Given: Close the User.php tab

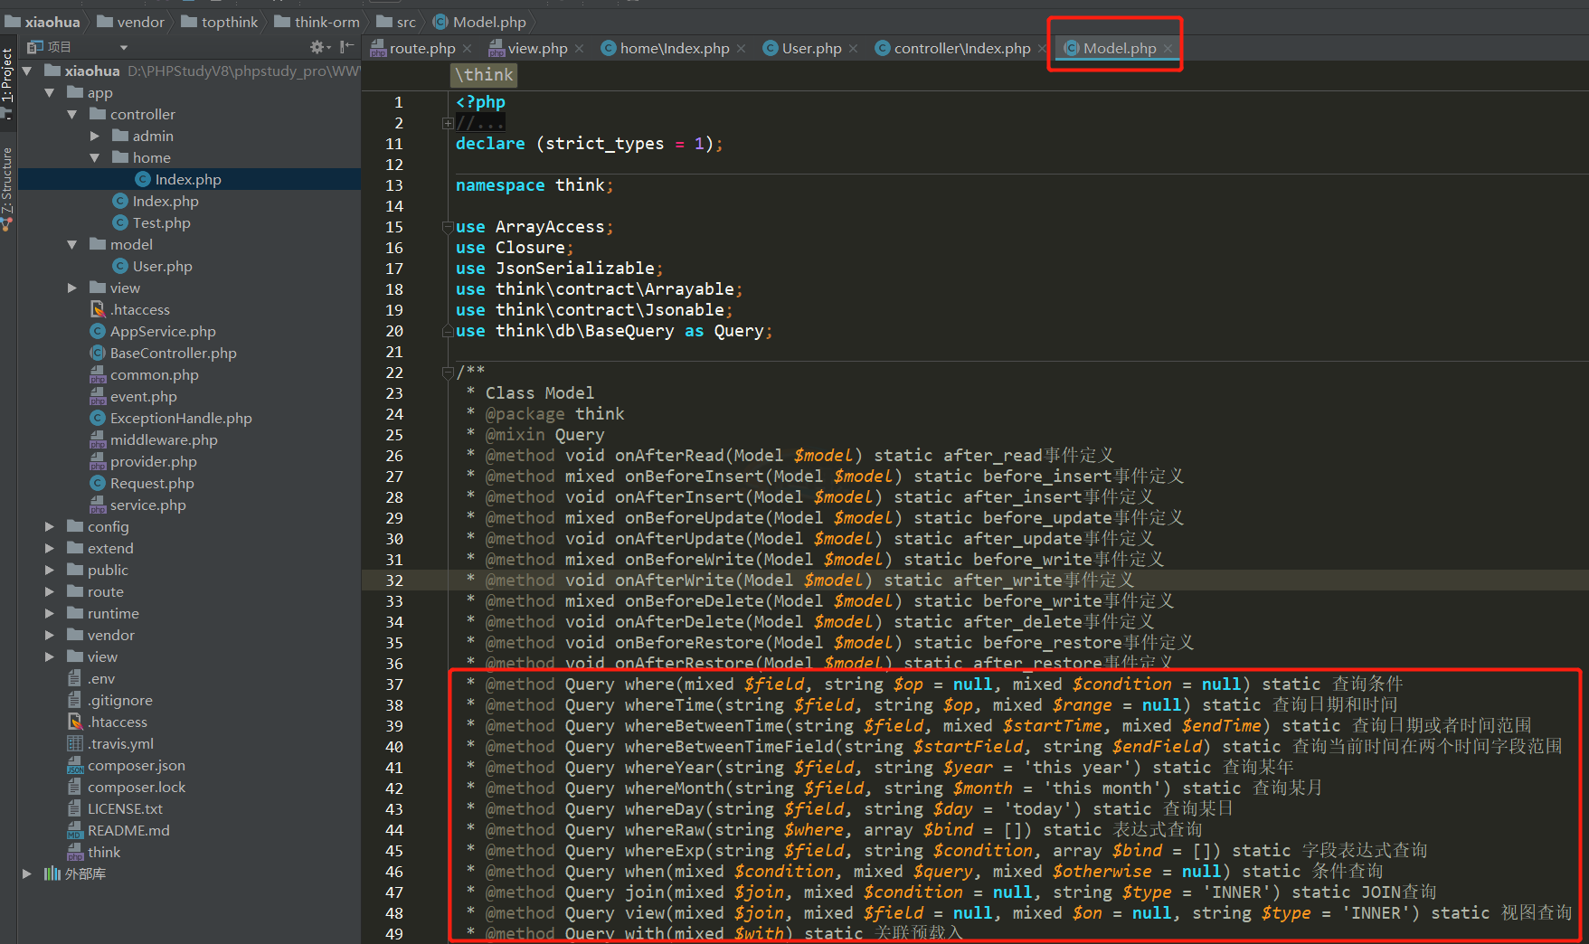Looking at the screenshot, I should click(853, 49).
